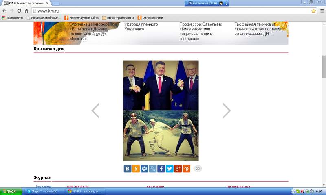Expand hidden system tray icons
Viewport: 326px width, 195px height.
[x=293, y=191]
